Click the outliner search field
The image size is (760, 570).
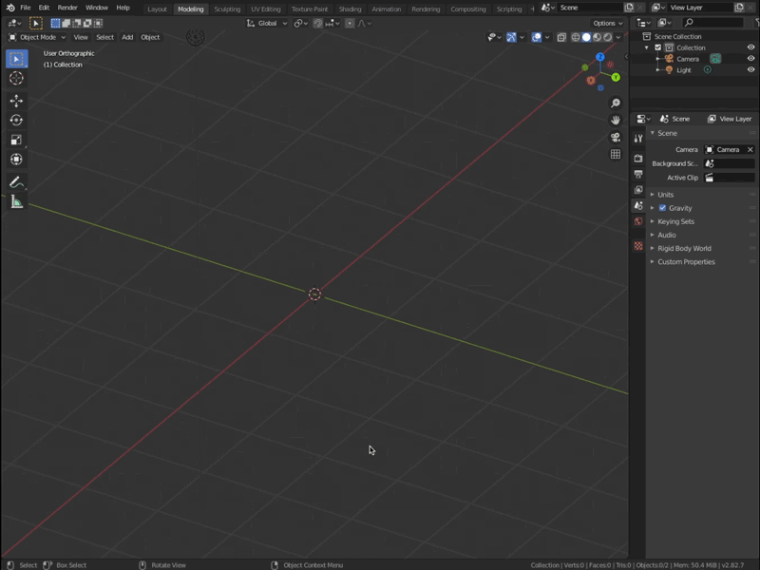coord(712,23)
